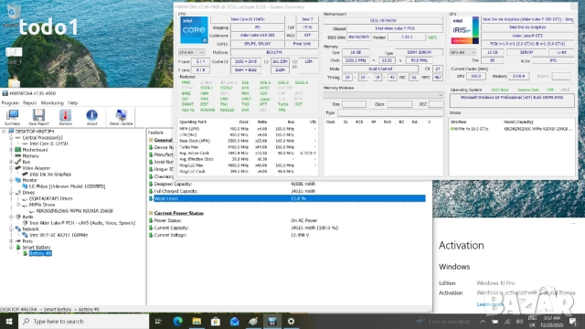
Task: Select the KIOXIA 256GB NVMe drive entry
Action: pos(75,211)
